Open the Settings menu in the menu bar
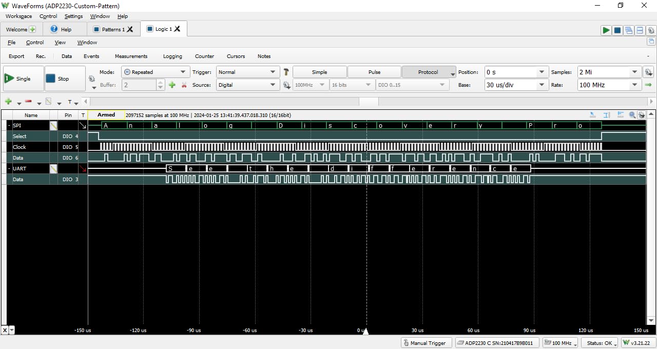Screen dimensions: 657x349 point(73,16)
